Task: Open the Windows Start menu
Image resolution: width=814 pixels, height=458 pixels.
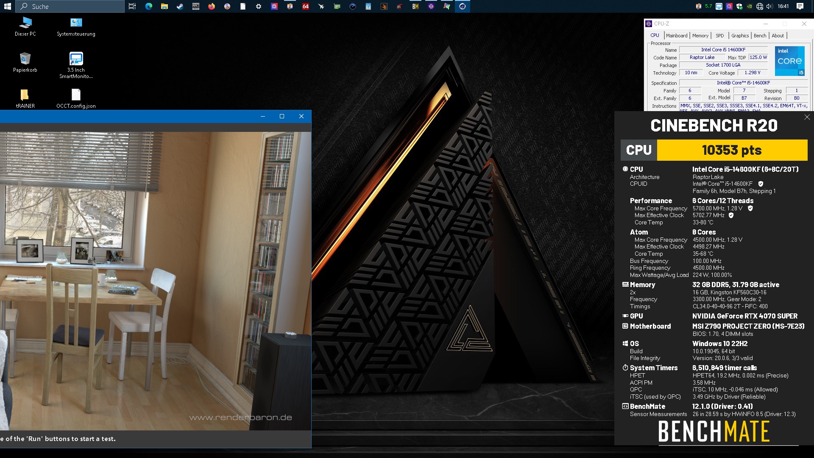Action: [8, 6]
